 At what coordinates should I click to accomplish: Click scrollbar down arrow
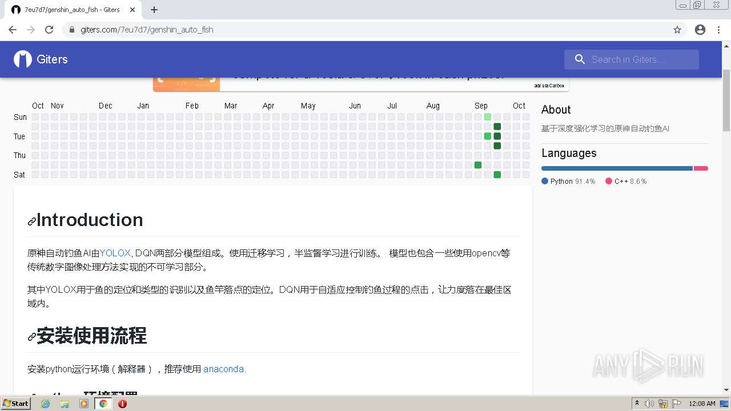pos(726,390)
